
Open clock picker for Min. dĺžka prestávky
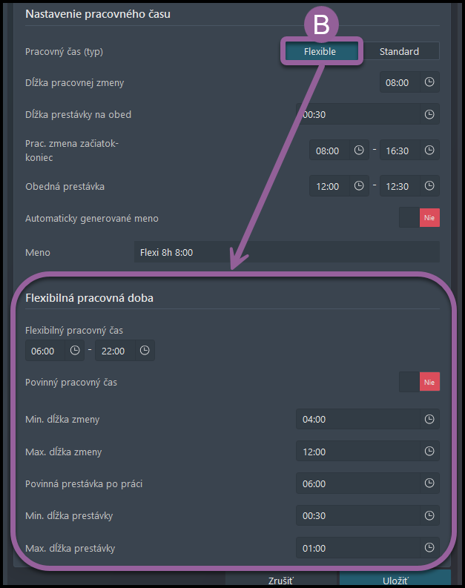[429, 515]
